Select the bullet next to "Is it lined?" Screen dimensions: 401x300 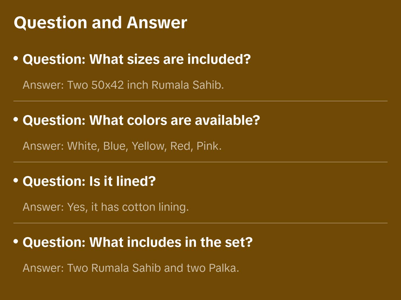16,180
